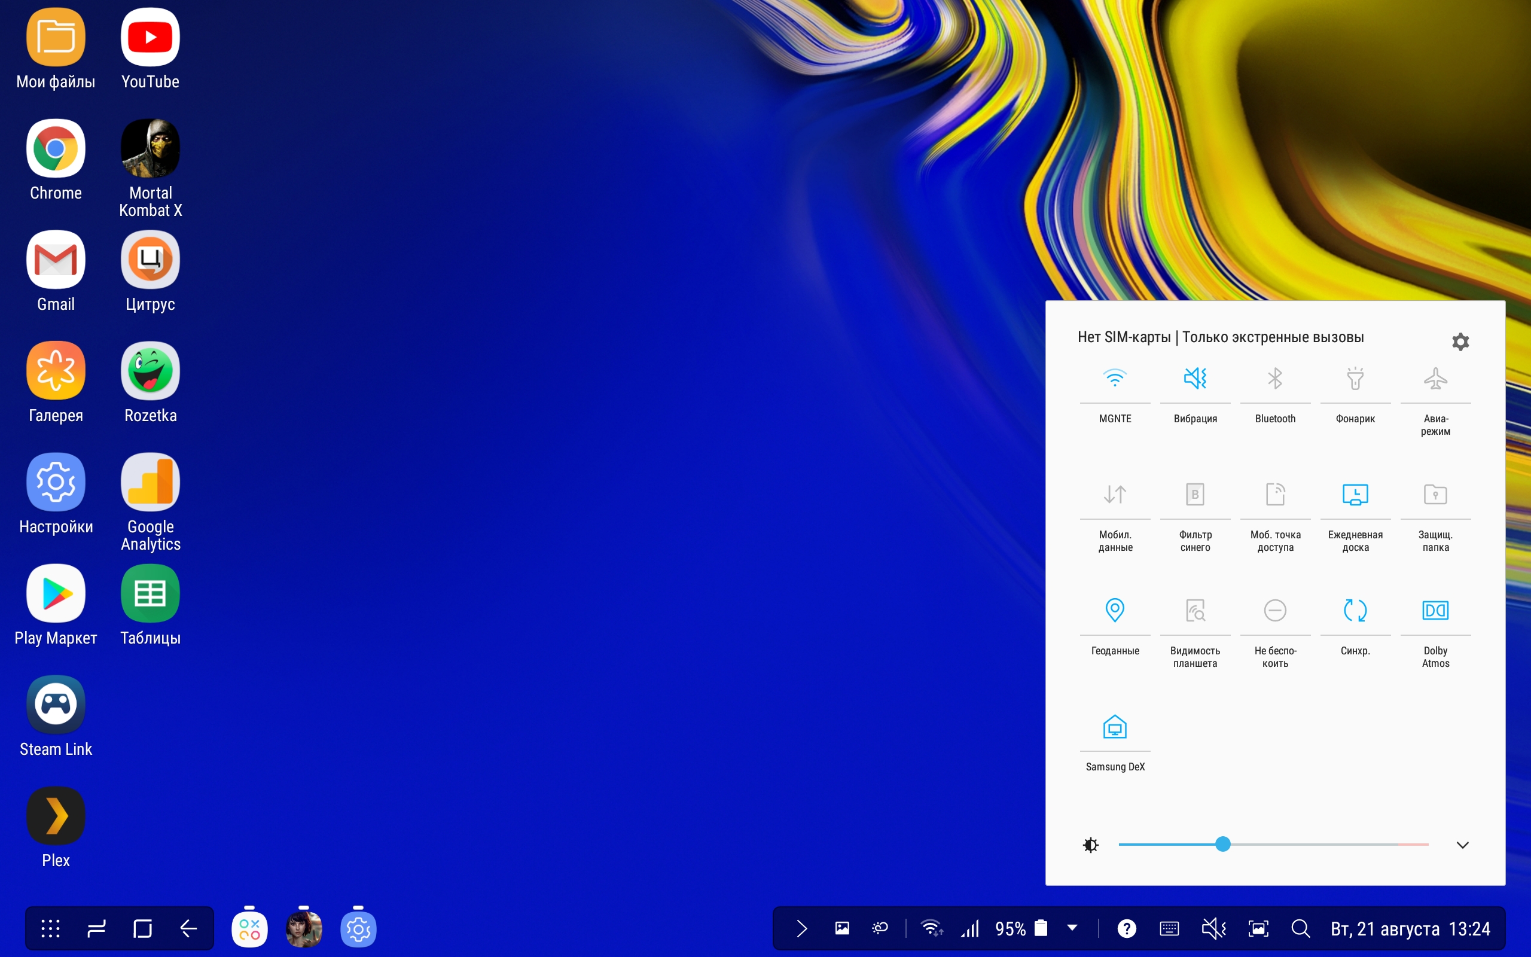Expand taskbar notification chevron arrow

[x=801, y=928]
